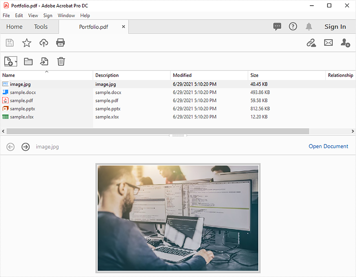Image resolution: width=356 pixels, height=277 pixels.
Task: Click the Acrobat logo in title bar
Action: (6, 6)
